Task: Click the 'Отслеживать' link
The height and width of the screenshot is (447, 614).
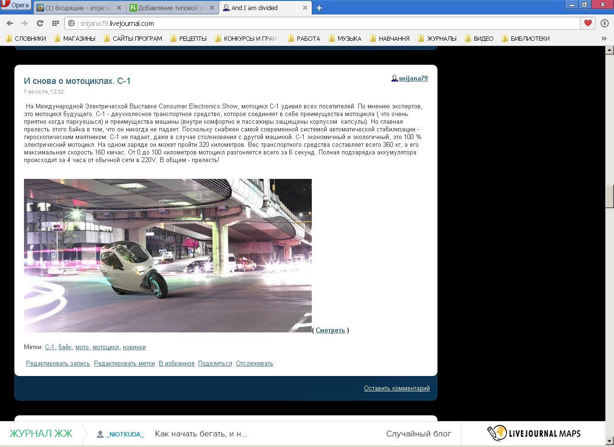Action: coord(255,363)
